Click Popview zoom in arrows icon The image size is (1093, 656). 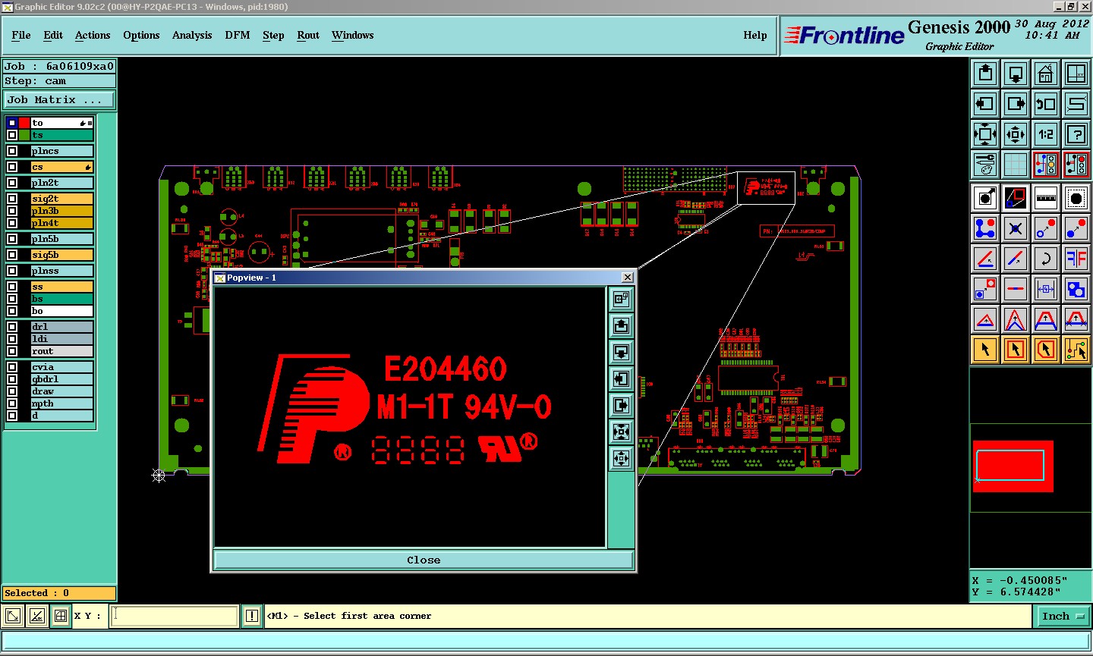[x=622, y=432]
